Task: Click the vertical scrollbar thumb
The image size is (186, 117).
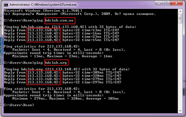Action: tap(180, 18)
